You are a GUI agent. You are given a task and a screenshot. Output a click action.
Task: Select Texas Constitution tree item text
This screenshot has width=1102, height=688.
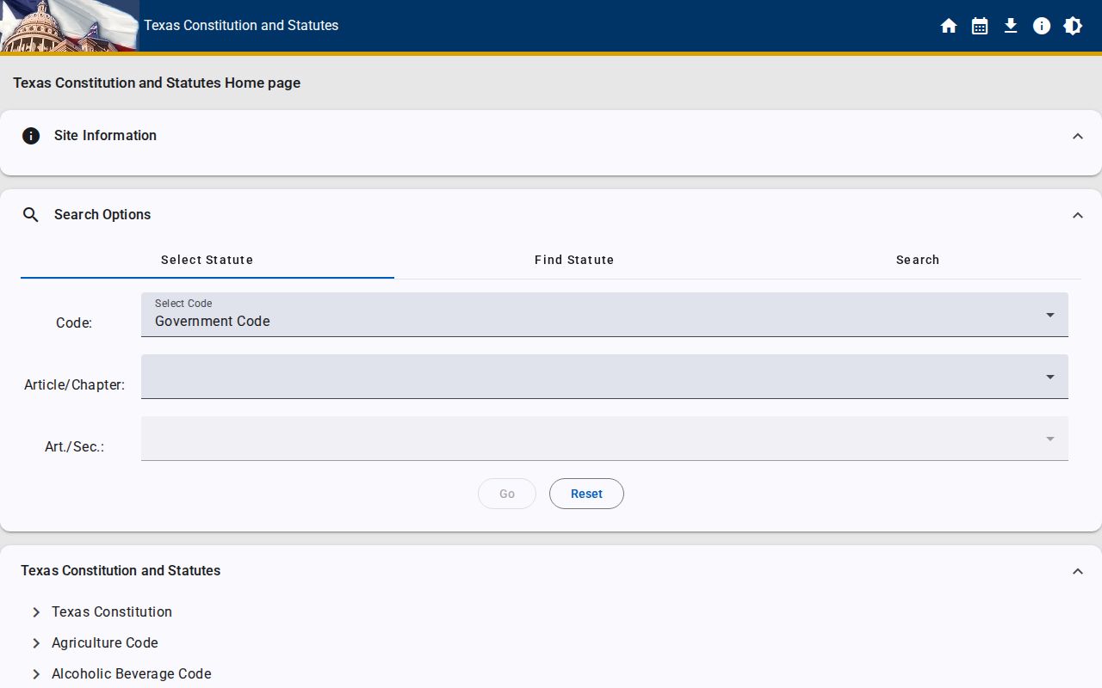pyautogui.click(x=112, y=612)
